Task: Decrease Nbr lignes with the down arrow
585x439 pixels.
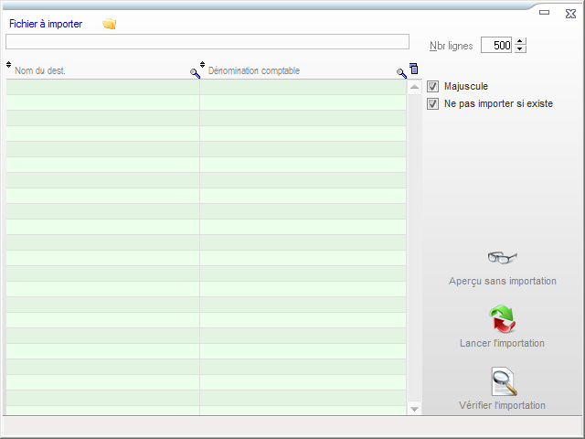Action: point(520,49)
